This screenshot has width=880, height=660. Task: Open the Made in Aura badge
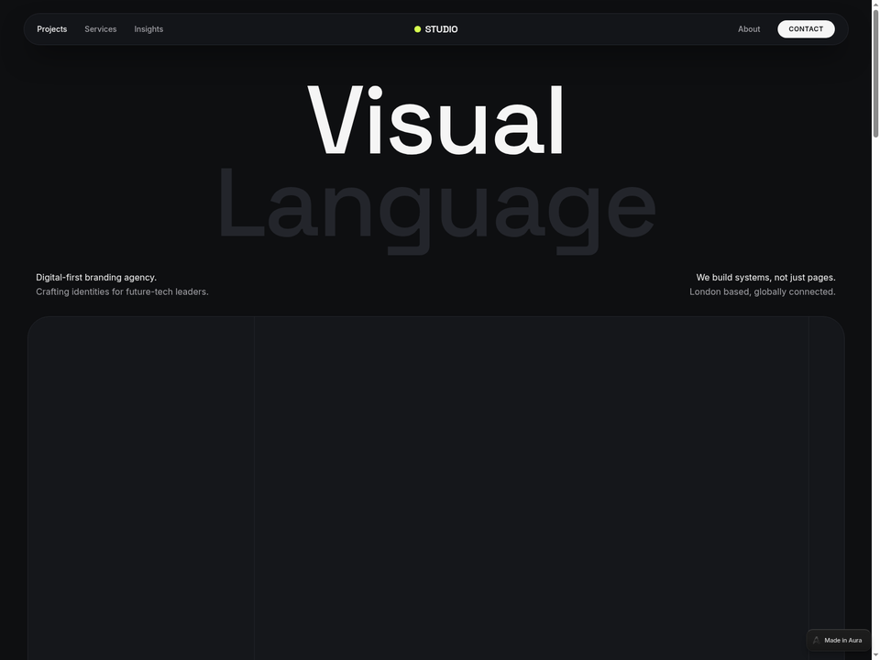coord(838,641)
